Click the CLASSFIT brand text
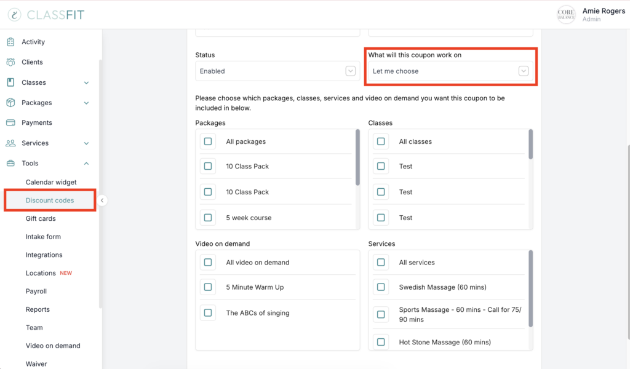 tap(56, 15)
